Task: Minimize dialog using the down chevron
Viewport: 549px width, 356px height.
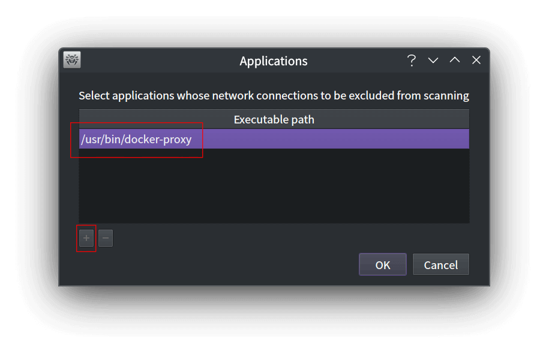Action: [433, 60]
